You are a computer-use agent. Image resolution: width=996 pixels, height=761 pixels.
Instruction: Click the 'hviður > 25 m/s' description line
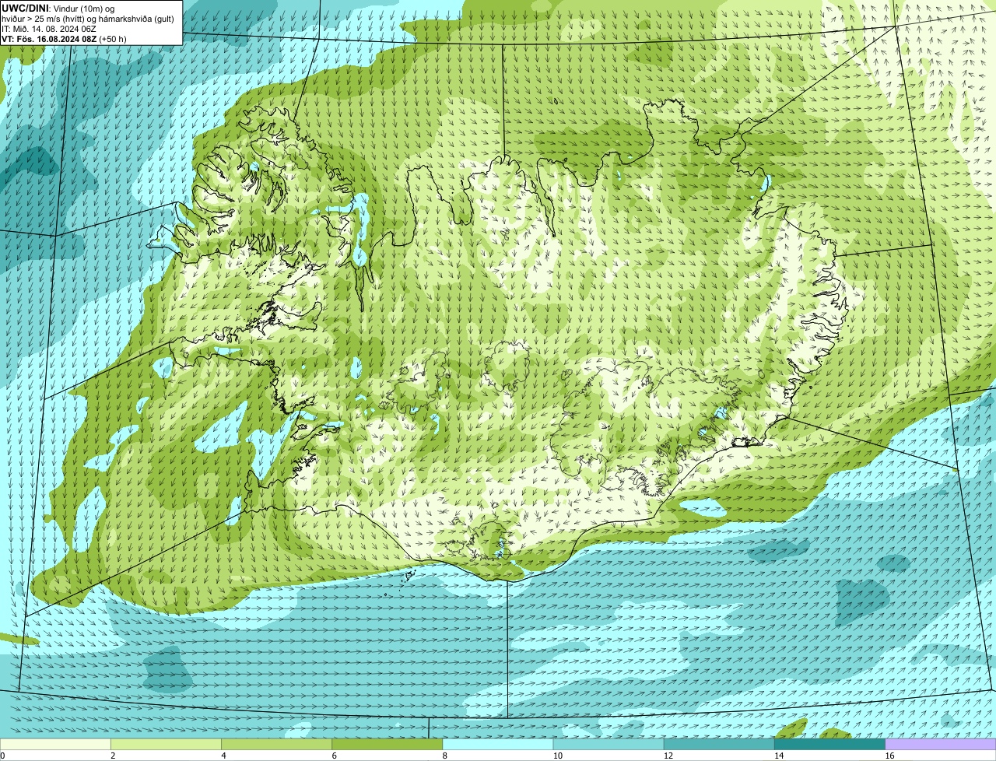point(88,19)
